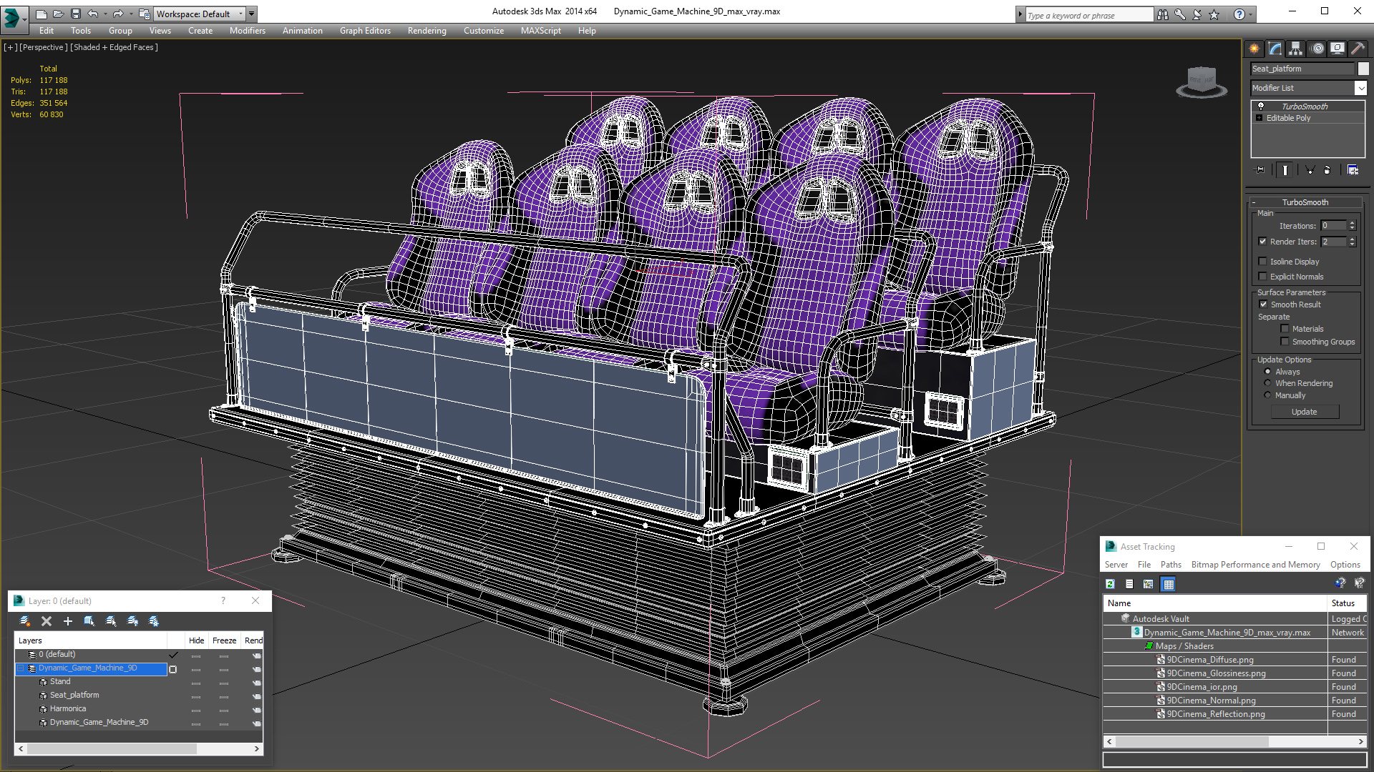Click the Perspective viewport label
Viewport: 1374px width, 772px height.
click(x=44, y=48)
